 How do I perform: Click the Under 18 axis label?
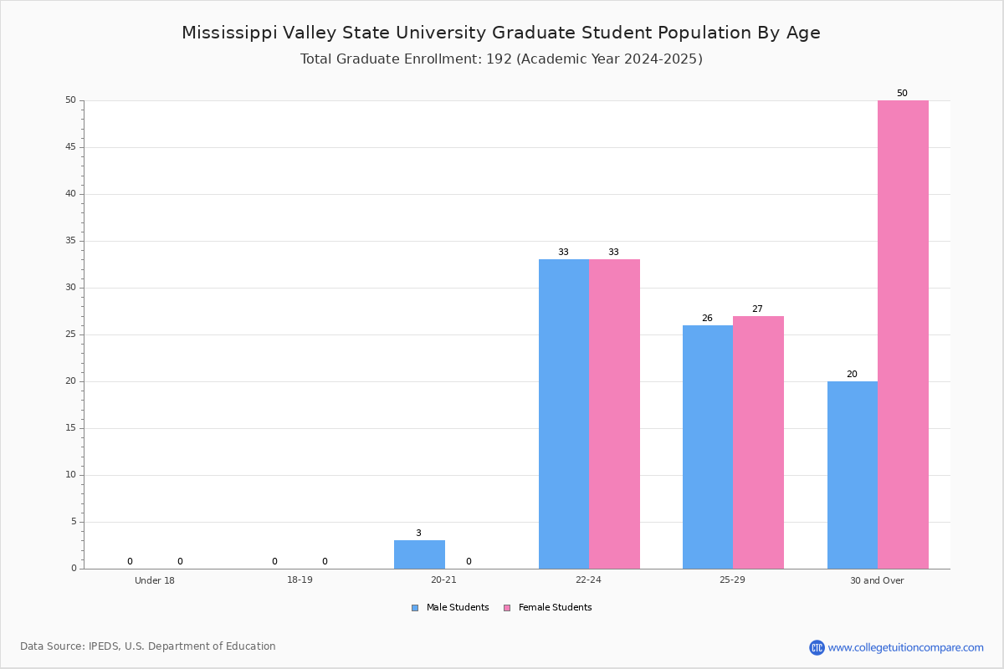click(155, 580)
